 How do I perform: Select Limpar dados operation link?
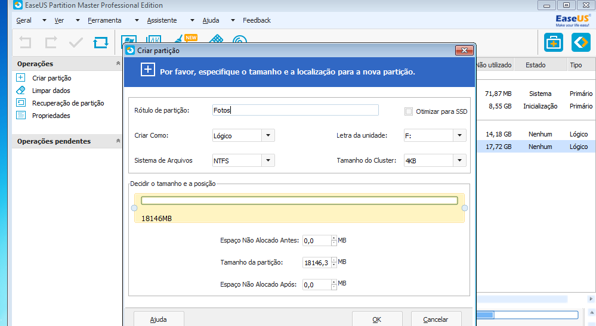click(x=51, y=91)
